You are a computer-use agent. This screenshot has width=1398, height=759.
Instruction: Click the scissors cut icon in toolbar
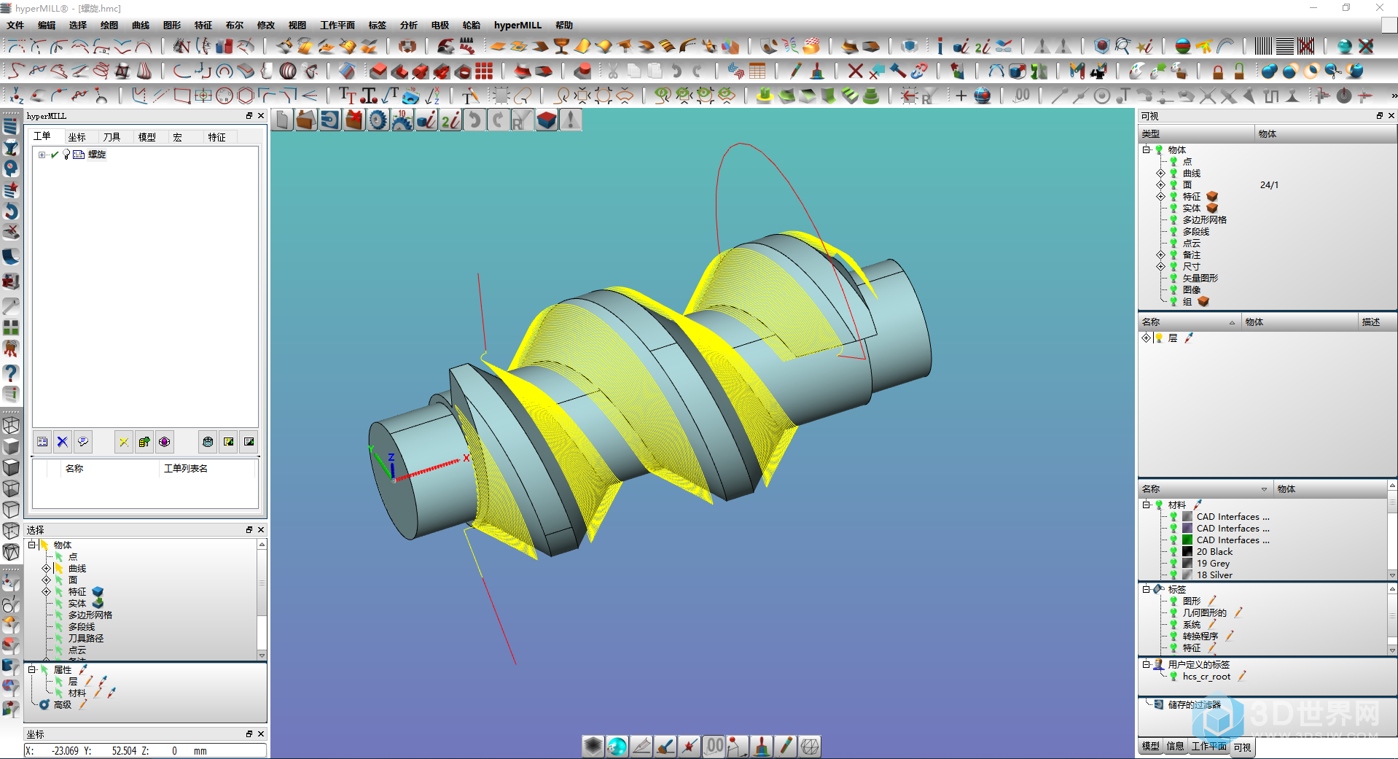pyautogui.click(x=613, y=71)
